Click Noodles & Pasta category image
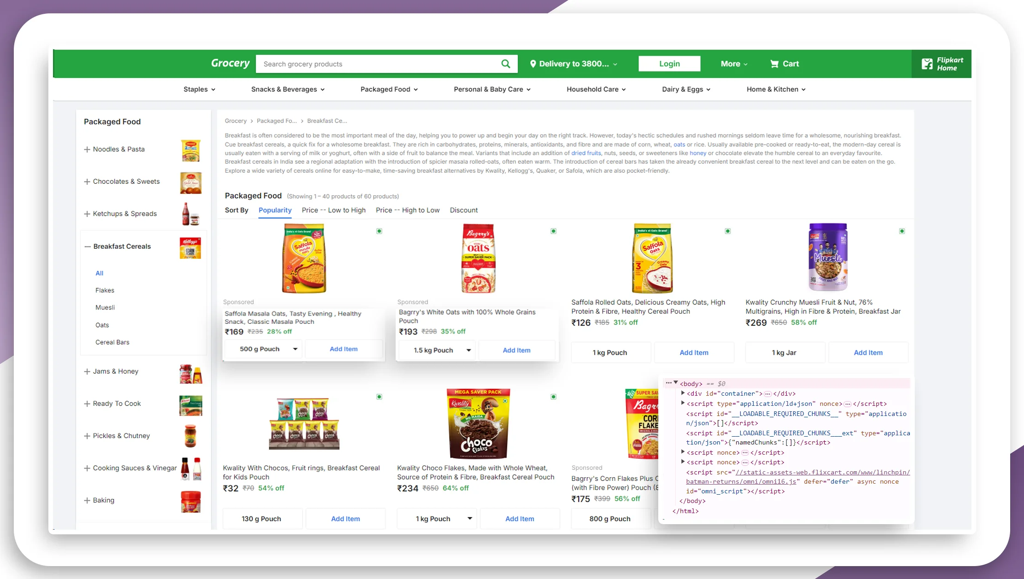The width and height of the screenshot is (1024, 579). click(191, 150)
